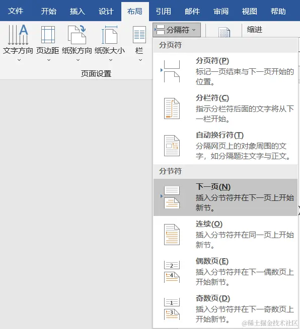Choose the 偶数页(E) menu title
Viewport: 300px width, 329px height.
coord(212,261)
